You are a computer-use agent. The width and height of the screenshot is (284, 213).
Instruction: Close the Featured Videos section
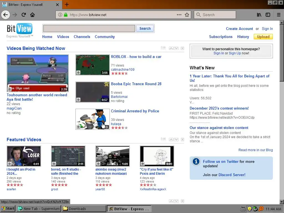(182, 140)
